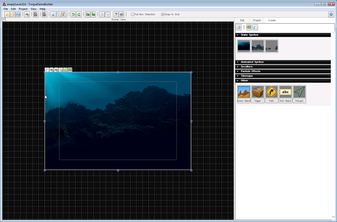Image resolution: width=337 pixels, height=222 pixels.
Task: Open the Project menu
Action: click(x=23, y=9)
